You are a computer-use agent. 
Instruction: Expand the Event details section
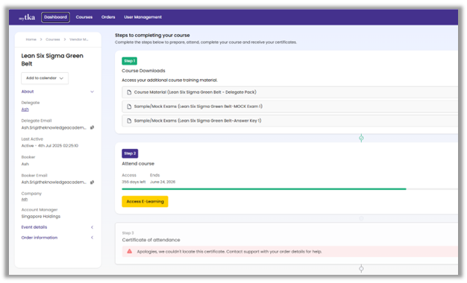[57, 227]
